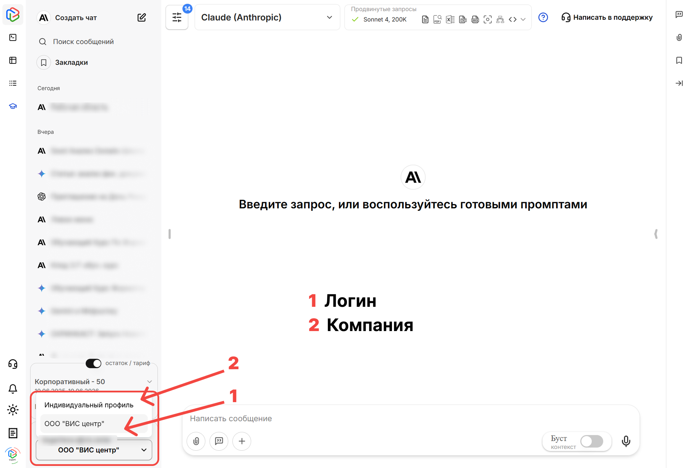
Task: Open the list icon in left rail
Action: click(13, 83)
